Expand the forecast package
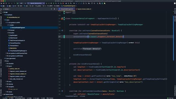The height and width of the screenshot is (99, 176). (x=8, y=30)
